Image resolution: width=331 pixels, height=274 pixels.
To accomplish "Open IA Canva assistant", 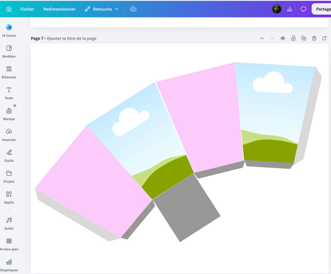I will [x=9, y=30].
